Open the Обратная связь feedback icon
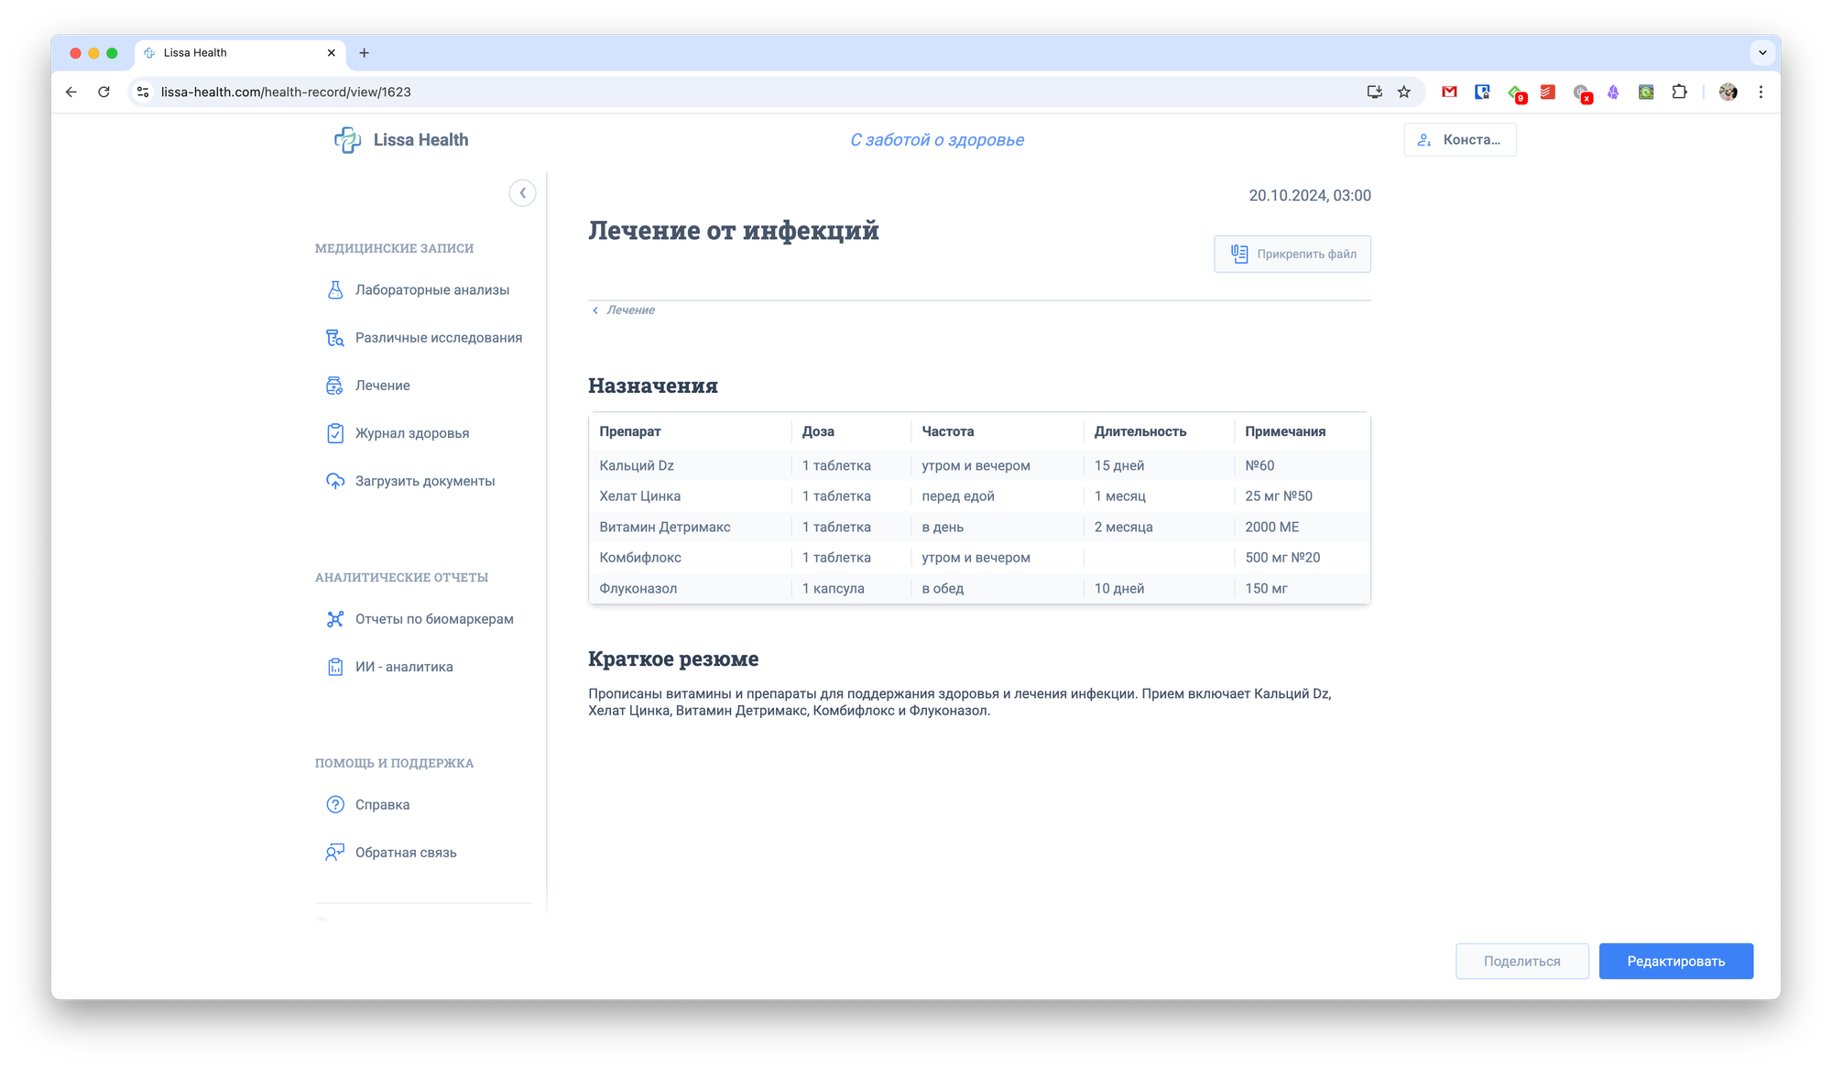This screenshot has width=1832, height=1067. pos(335,853)
